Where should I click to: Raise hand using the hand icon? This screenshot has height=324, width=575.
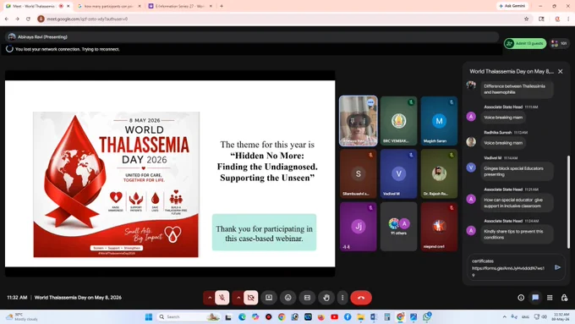[x=326, y=298]
